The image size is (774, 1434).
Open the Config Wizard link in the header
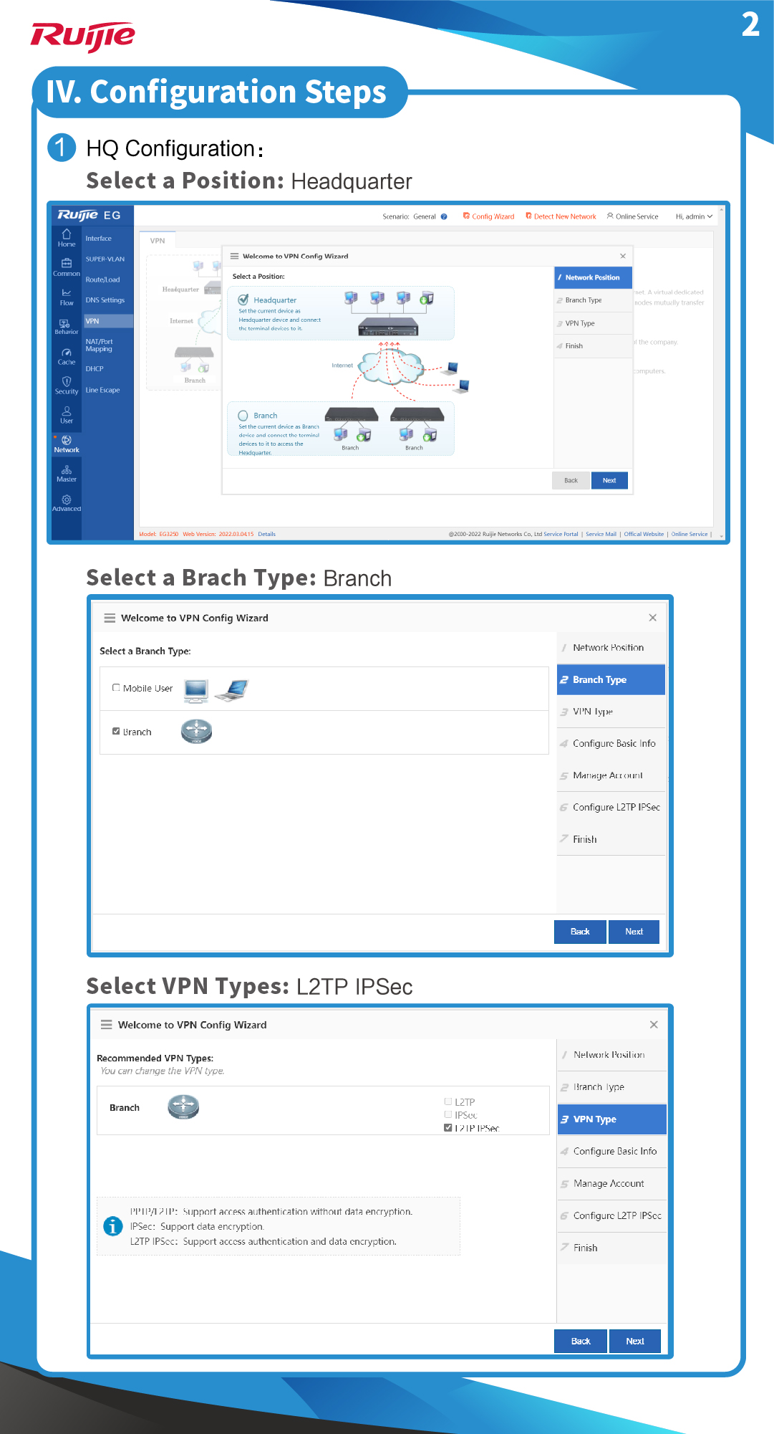[489, 216]
